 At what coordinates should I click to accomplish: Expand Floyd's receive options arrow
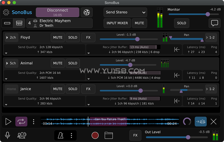[x=89, y=53]
